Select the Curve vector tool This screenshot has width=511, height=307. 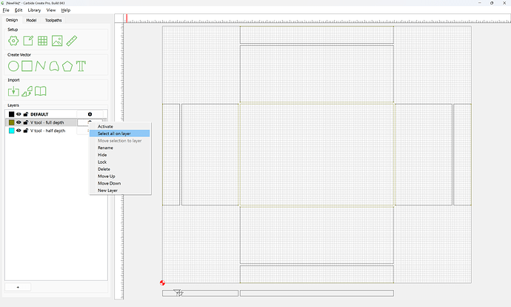point(54,66)
